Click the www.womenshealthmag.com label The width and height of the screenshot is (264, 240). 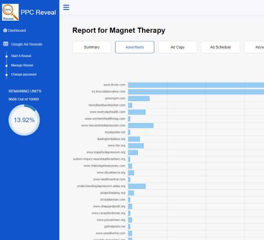(105, 119)
